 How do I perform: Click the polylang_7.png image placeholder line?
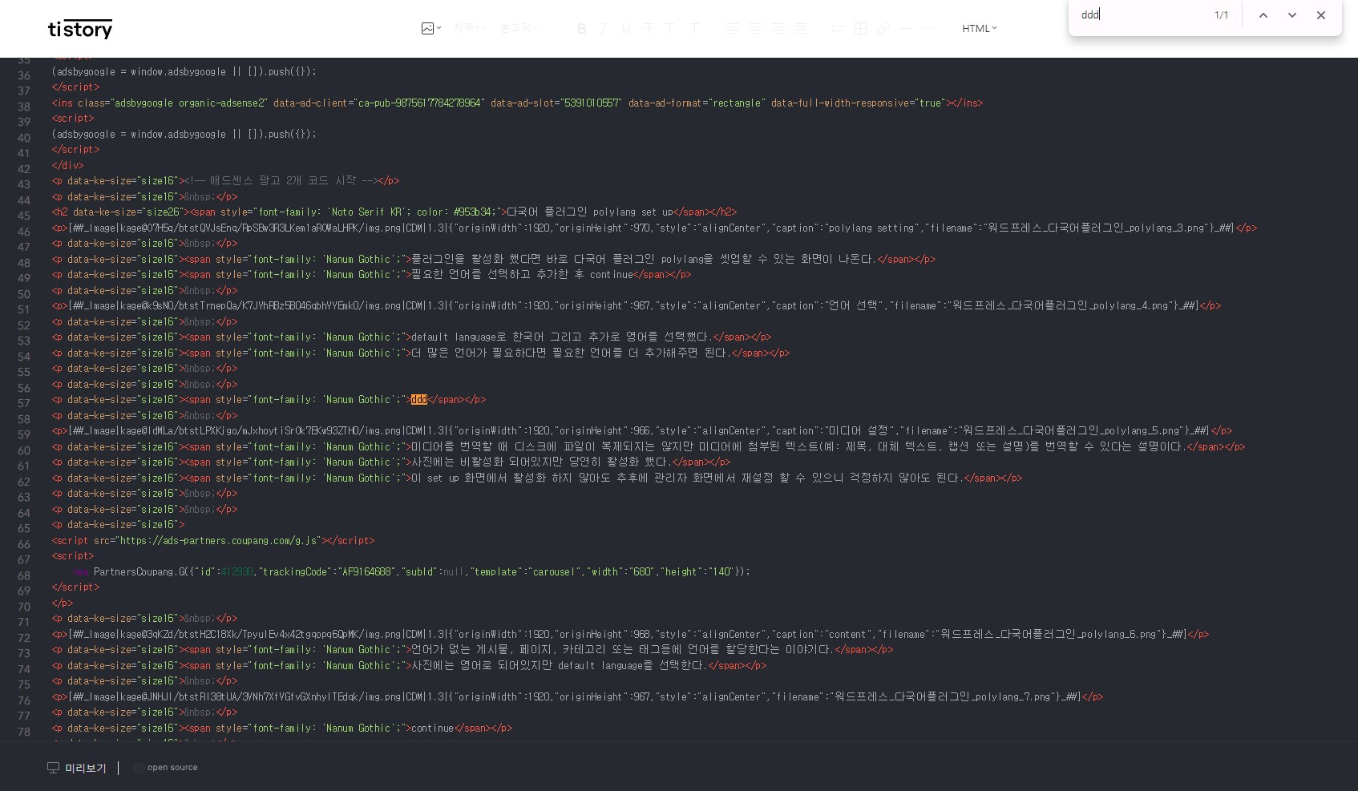click(x=577, y=696)
